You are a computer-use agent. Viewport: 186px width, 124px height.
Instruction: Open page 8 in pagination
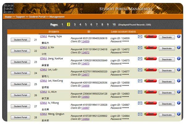pyautogui.click(x=102, y=24)
